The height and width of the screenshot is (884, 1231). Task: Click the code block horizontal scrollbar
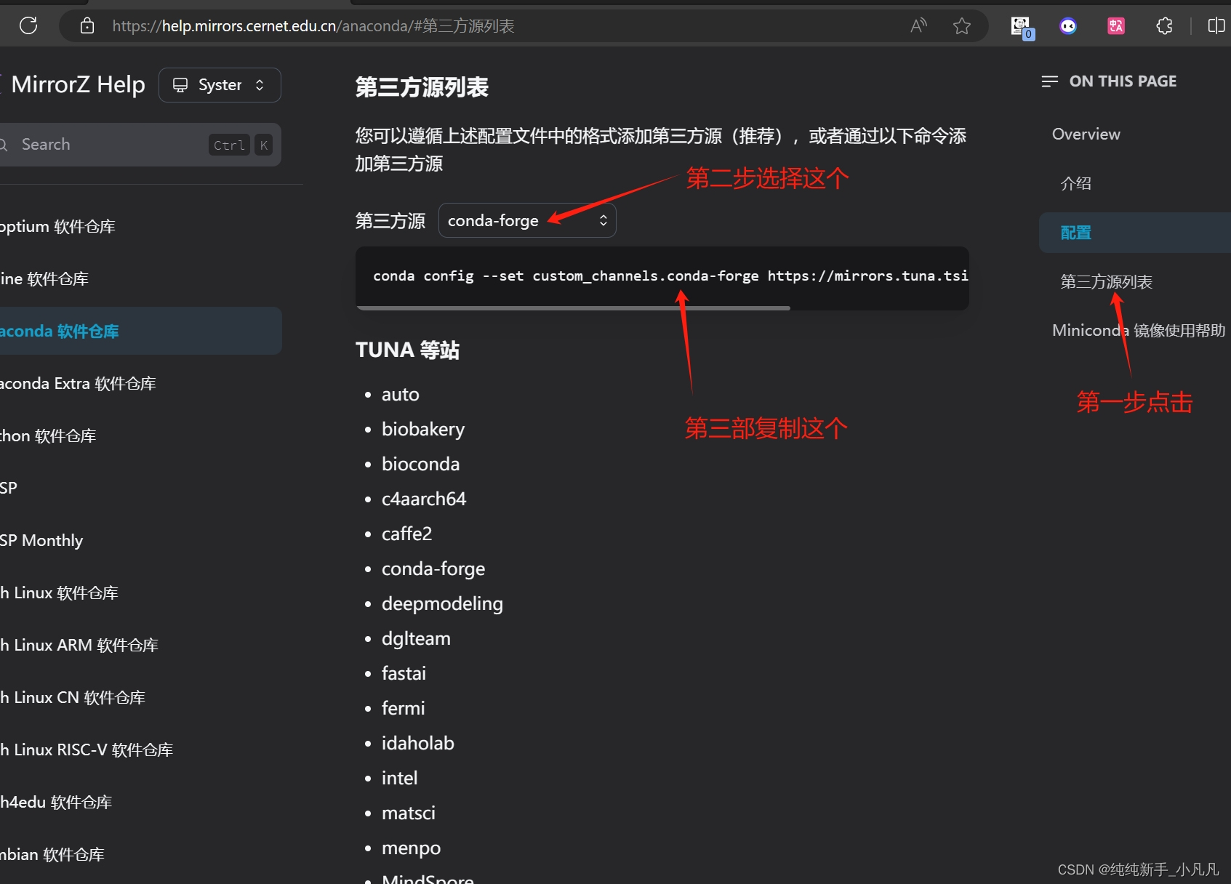pos(573,308)
